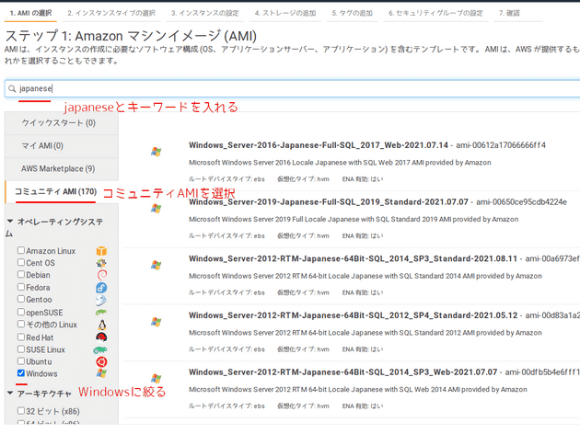Select マイ AMI (0) category
This screenshot has height=434, width=580.
tap(62, 146)
